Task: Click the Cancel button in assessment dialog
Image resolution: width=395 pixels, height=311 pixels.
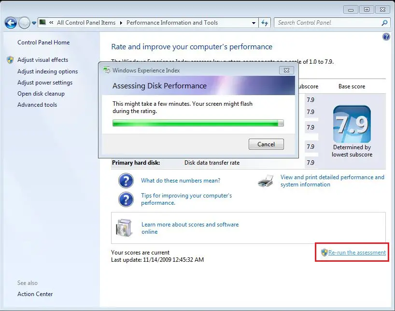Action: pos(266,144)
